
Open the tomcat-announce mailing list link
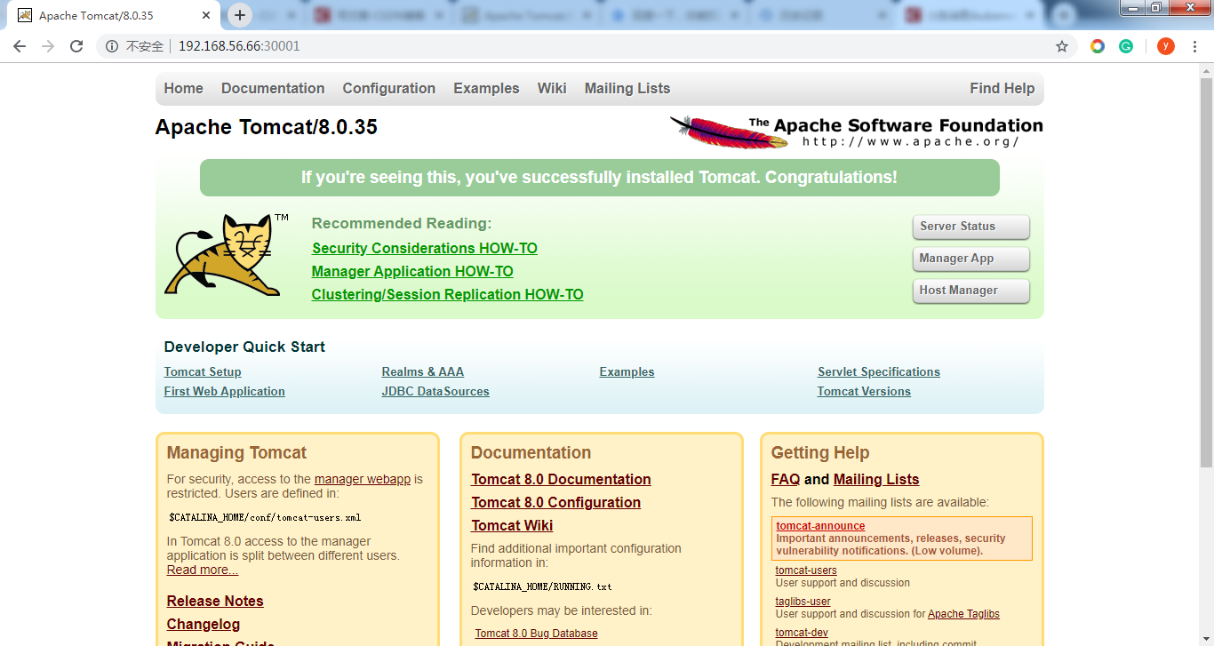point(820,526)
